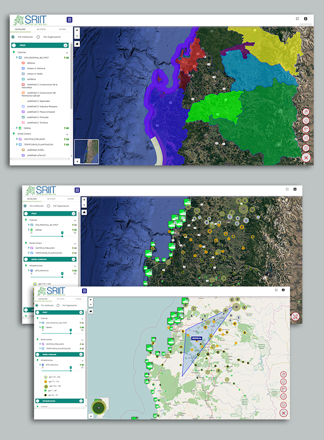
Task: Open the AYUDA tab in top window
Action: [62, 29]
